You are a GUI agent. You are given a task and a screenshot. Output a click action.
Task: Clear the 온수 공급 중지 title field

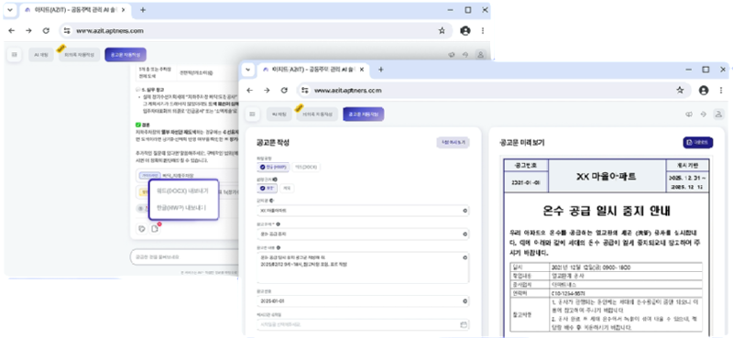point(465,234)
